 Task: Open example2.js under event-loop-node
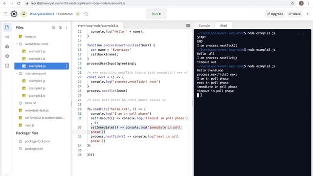click(37, 59)
